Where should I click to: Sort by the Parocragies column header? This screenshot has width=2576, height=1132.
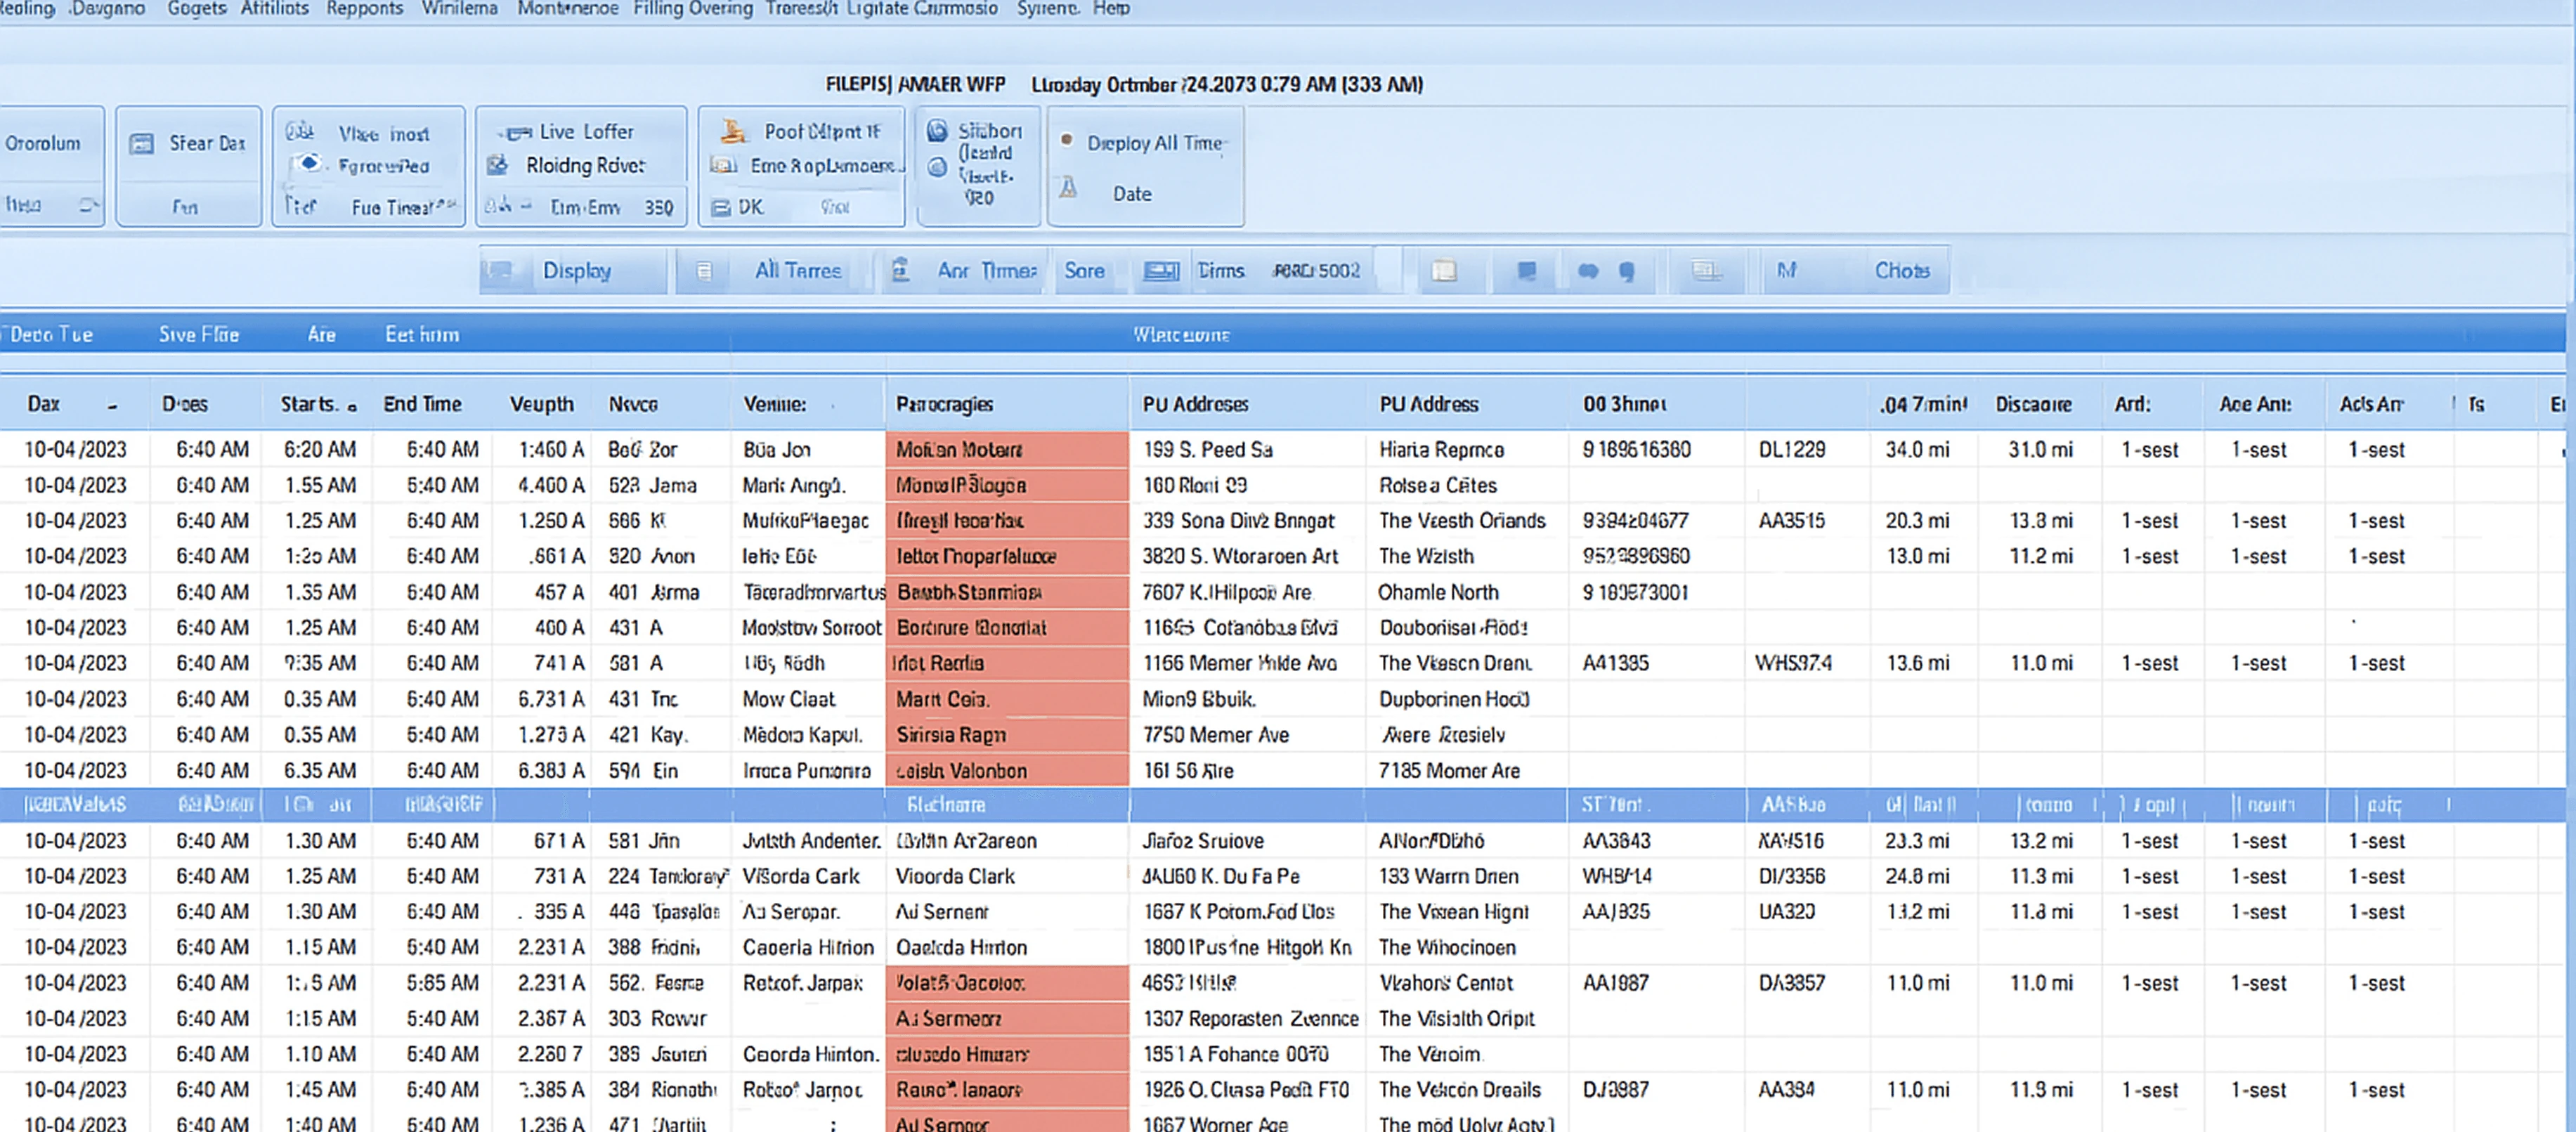click(944, 404)
